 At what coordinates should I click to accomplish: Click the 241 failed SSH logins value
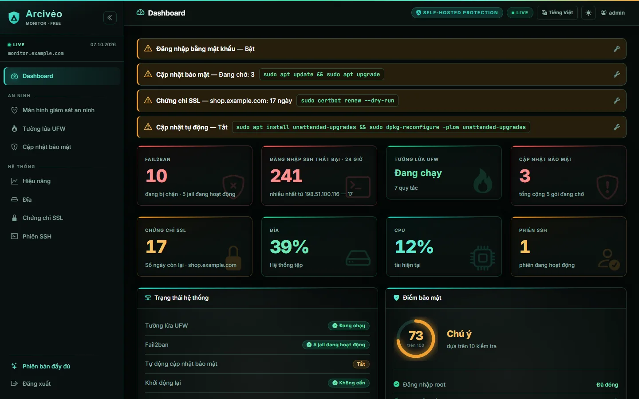(x=286, y=176)
